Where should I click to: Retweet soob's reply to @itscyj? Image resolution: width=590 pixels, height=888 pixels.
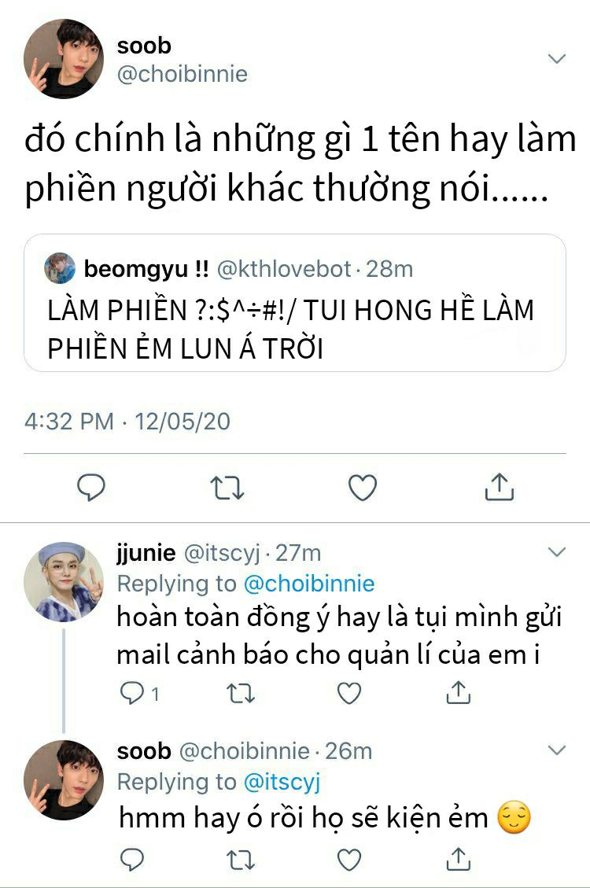click(x=240, y=860)
